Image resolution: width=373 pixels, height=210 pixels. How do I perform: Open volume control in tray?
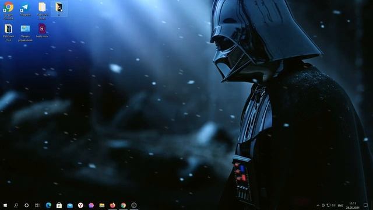(333, 205)
